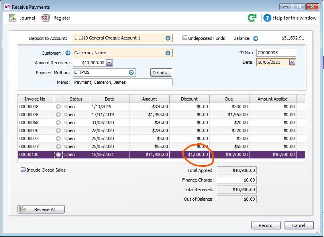Click the Memo text field
Image resolution: width=324 pixels, height=237 pixels.
point(122,82)
